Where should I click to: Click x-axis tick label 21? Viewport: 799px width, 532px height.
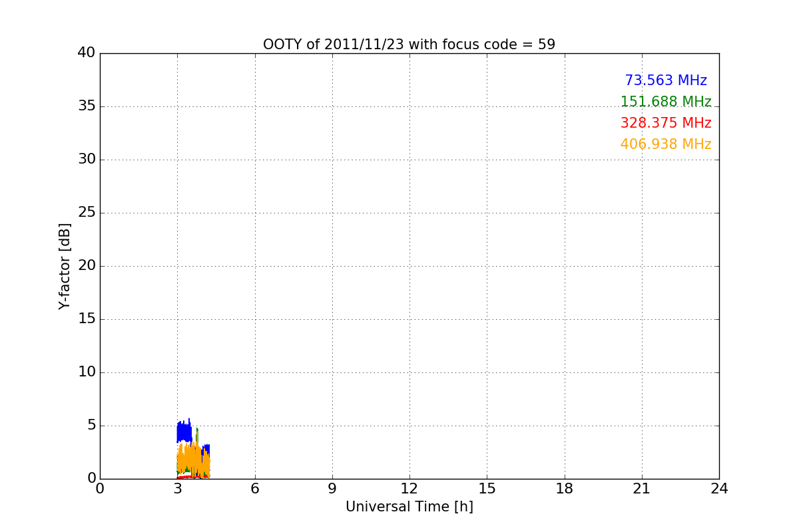click(x=642, y=488)
